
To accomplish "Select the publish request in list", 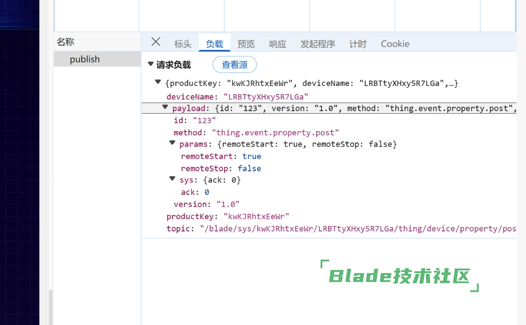I will [85, 59].
